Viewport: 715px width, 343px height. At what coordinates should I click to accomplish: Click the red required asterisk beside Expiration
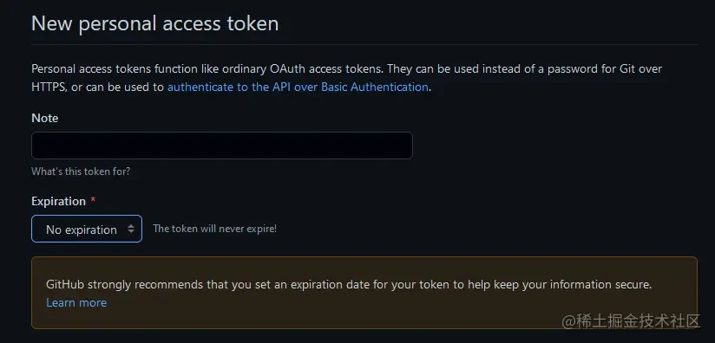pyautogui.click(x=93, y=201)
